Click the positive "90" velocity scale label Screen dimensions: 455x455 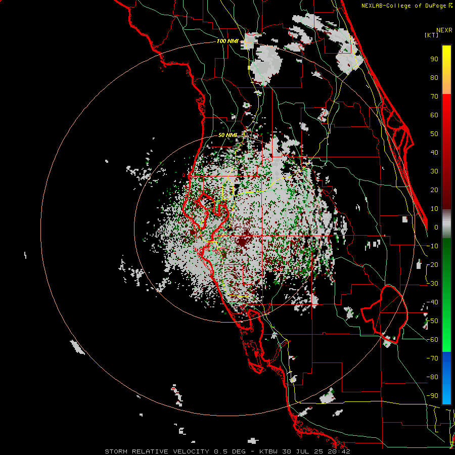(x=434, y=59)
